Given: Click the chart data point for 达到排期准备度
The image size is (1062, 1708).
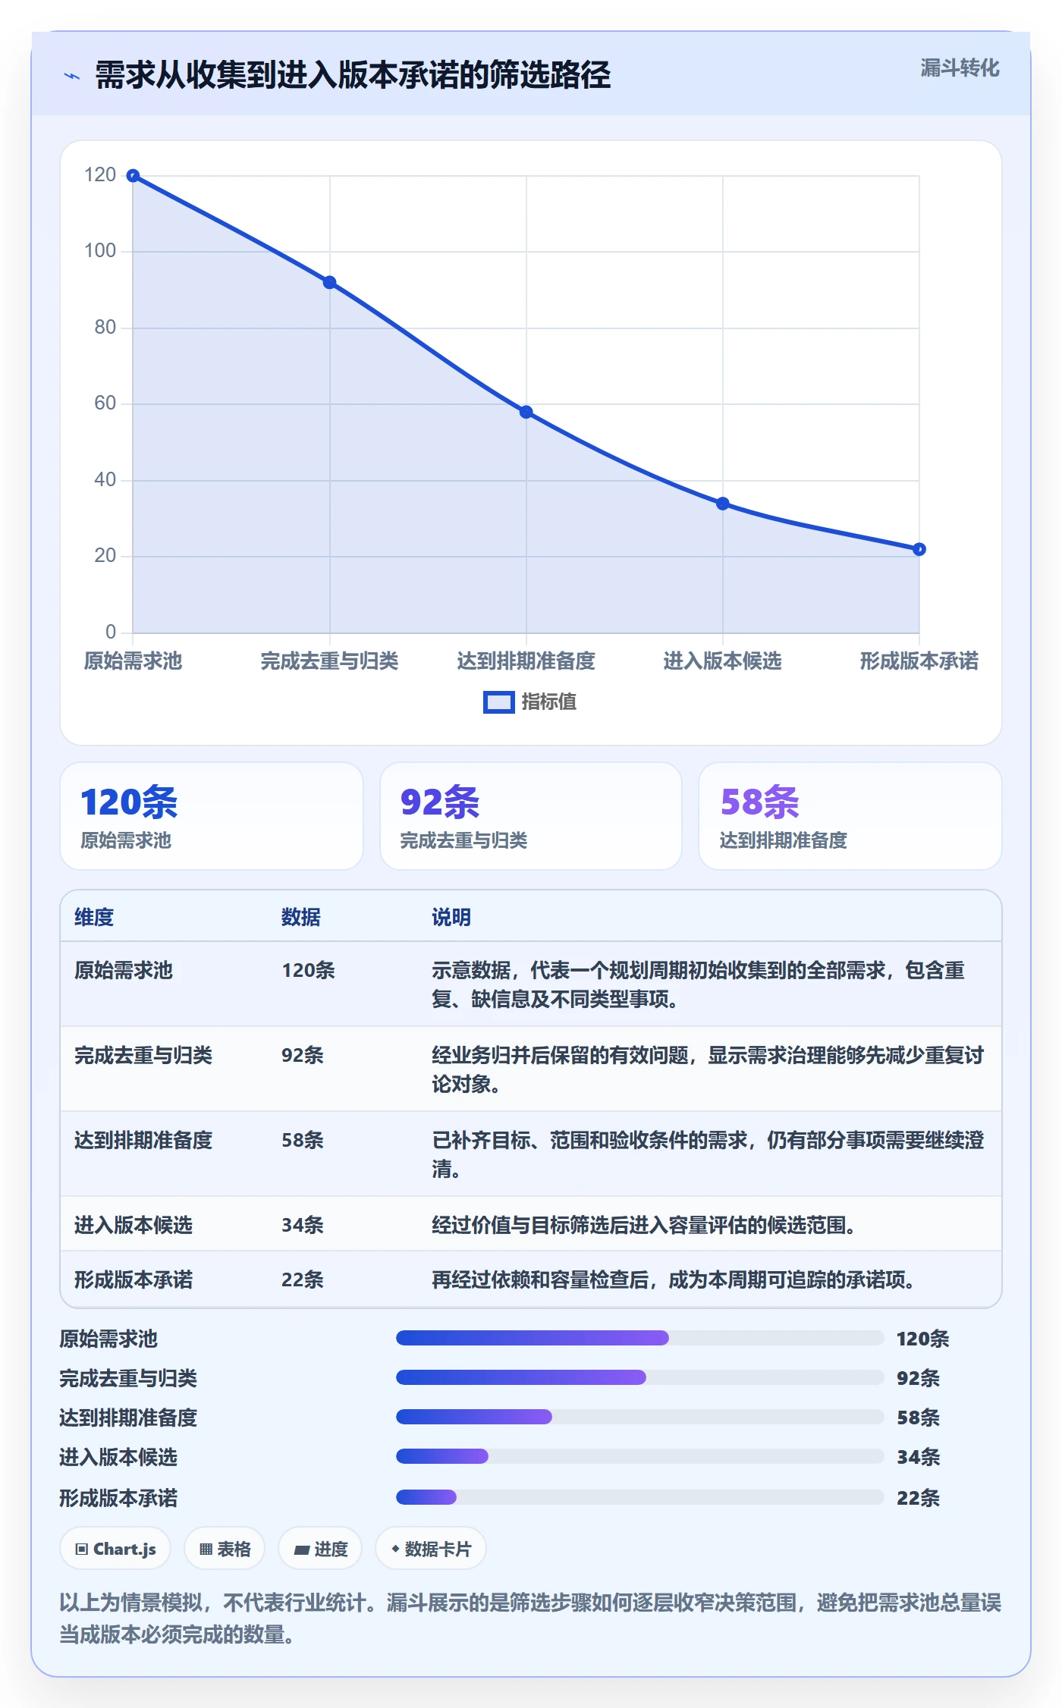Looking at the screenshot, I should tap(526, 412).
